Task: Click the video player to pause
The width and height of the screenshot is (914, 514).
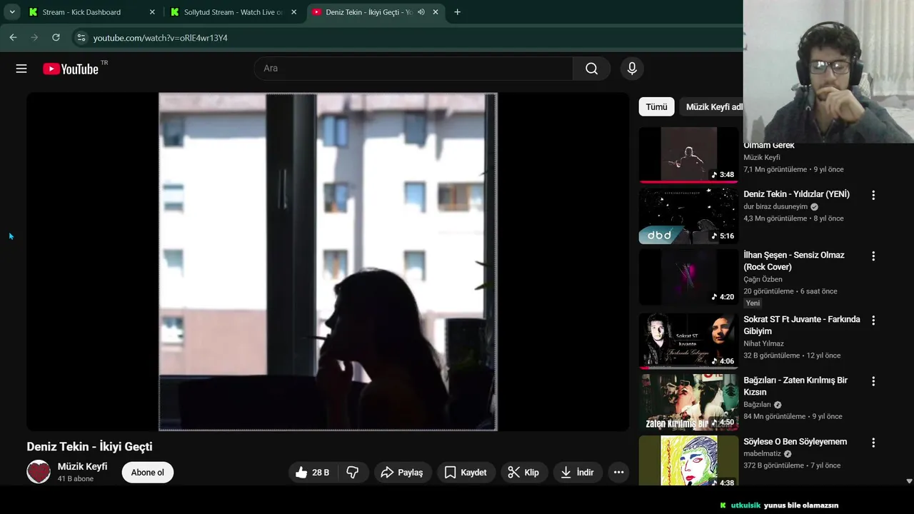Action: click(x=328, y=261)
